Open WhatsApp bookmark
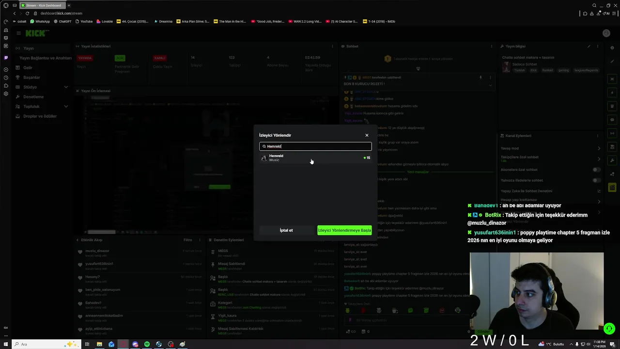This screenshot has width=620, height=349. pos(40,21)
